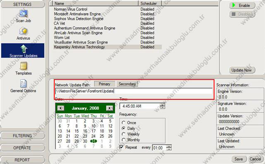Click the Time field showing 4:45:00 AM
265x164 pixels.
click(140, 106)
